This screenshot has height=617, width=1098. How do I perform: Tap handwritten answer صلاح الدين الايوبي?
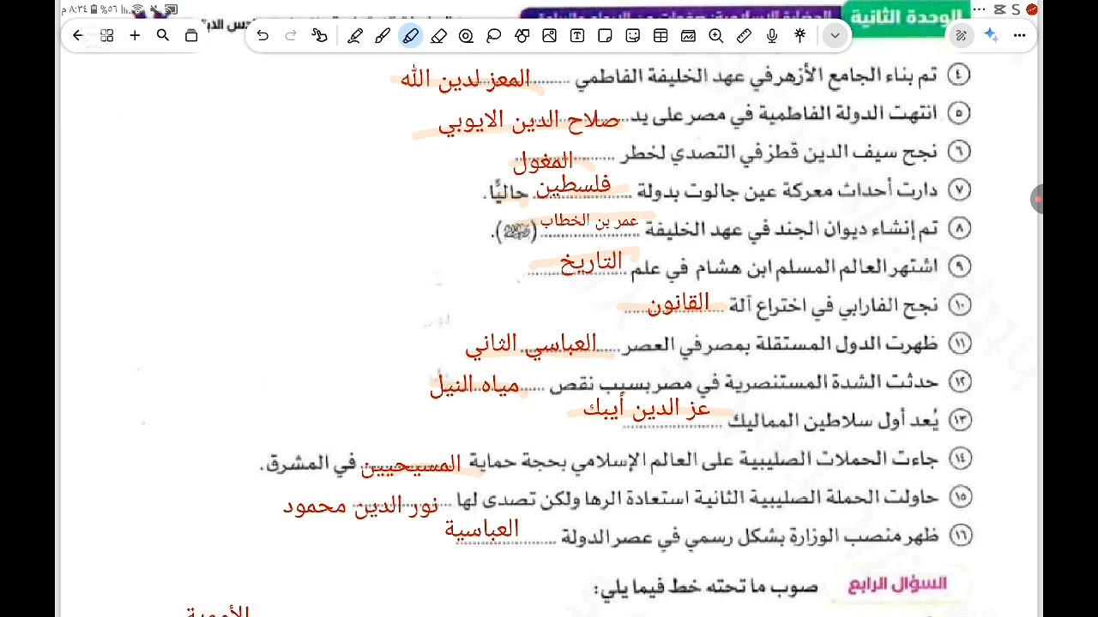pos(528,121)
